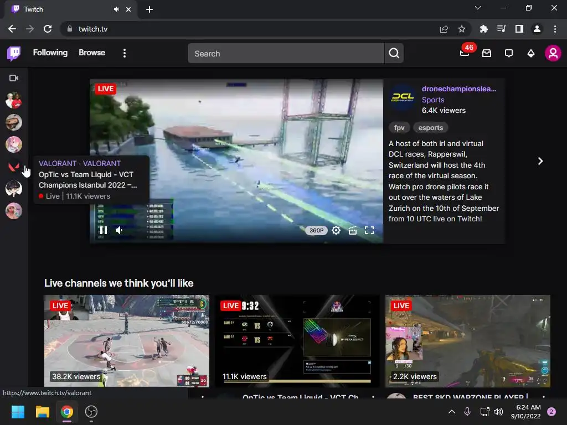
Task: Open the Browse tab
Action: (92, 53)
